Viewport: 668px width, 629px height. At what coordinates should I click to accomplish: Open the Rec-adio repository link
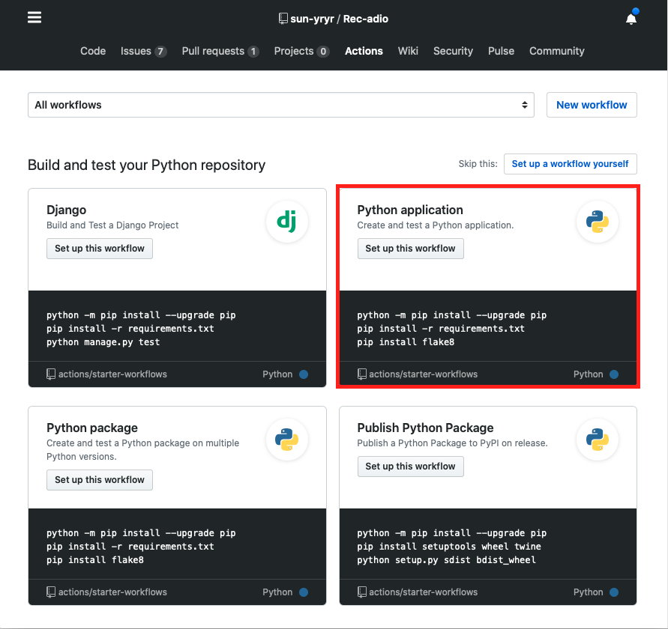point(366,19)
